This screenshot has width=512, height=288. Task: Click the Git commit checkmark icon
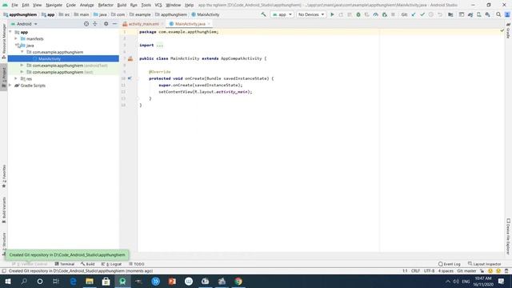pyautogui.click(x=422, y=14)
